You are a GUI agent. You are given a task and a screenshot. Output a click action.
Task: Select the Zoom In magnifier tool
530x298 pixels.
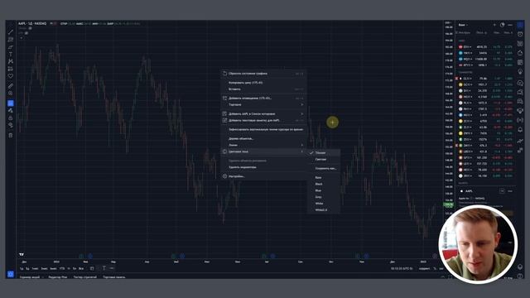point(11,94)
